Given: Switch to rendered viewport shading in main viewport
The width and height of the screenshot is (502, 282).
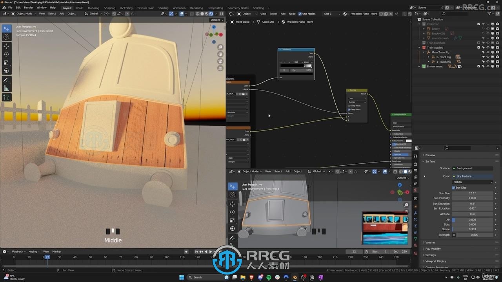Looking at the screenshot, I should pos(211,14).
